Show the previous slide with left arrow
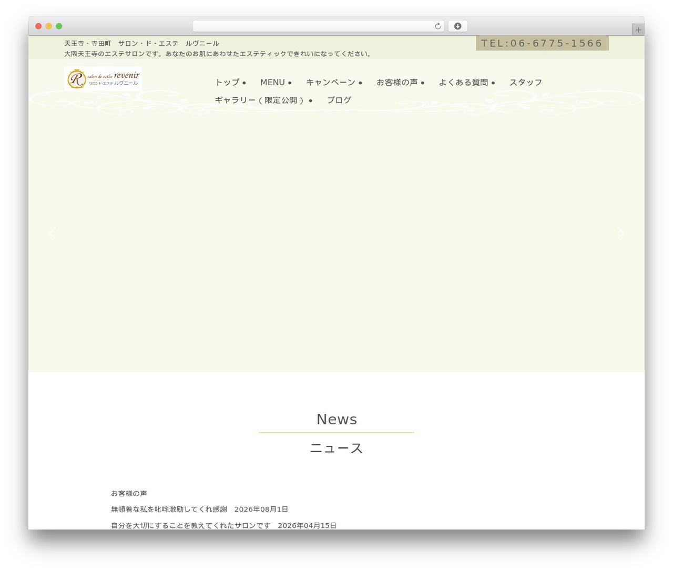 click(x=53, y=233)
